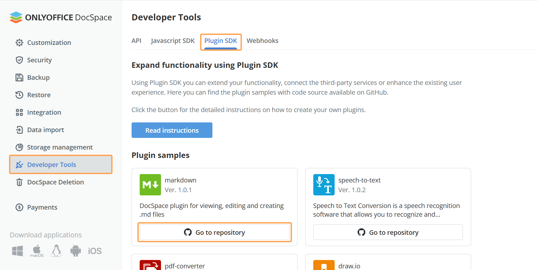The height and width of the screenshot is (270, 538).
Task: Click the Plugin samples heading
Action: pos(160,155)
